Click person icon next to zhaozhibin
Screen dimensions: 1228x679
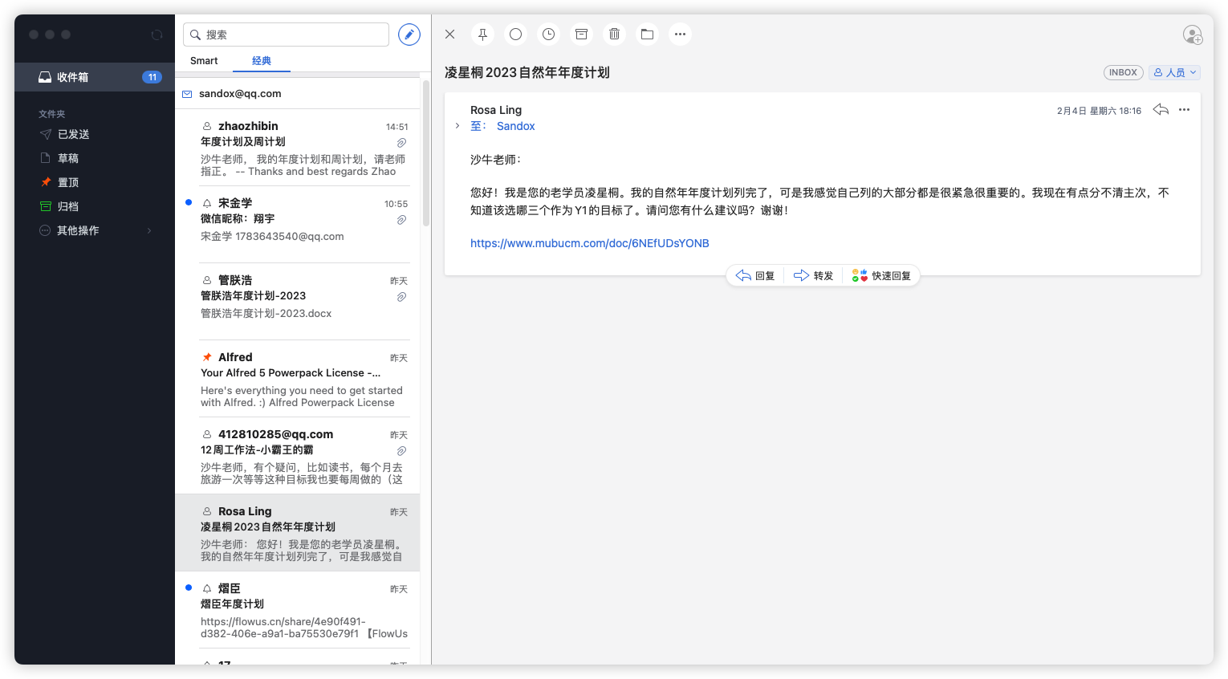coord(207,126)
